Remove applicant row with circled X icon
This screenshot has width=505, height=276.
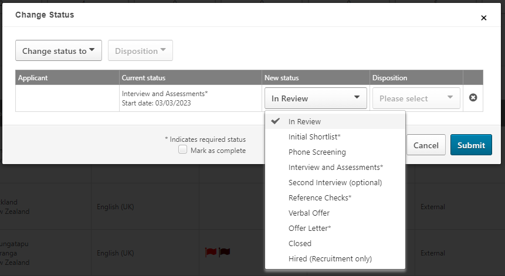point(473,97)
